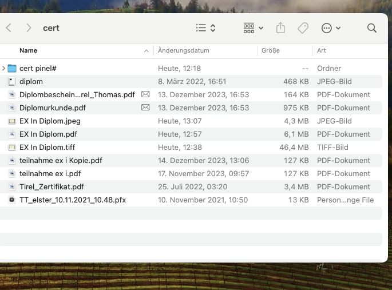Select the cert pinel# folder icon
Screen dimensions: 392x290
pyautogui.click(x=12, y=68)
